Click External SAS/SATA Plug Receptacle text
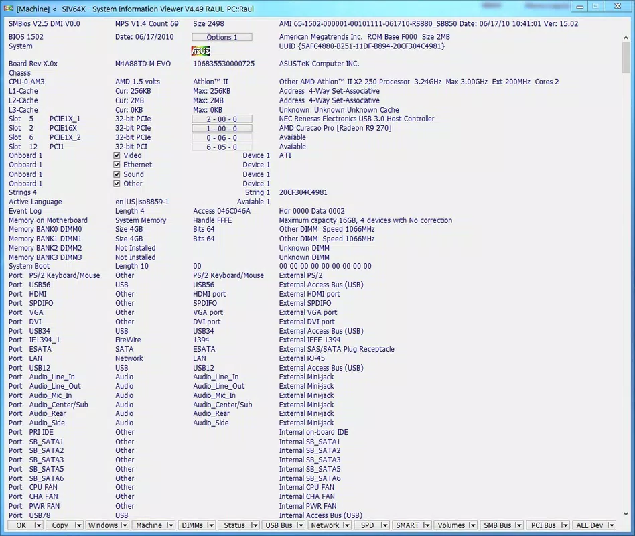Screen dimensions: 635x536 [336, 349]
